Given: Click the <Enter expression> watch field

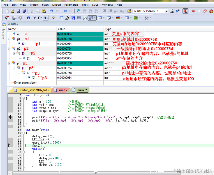Looking at the screenshot, I should click(25, 82).
